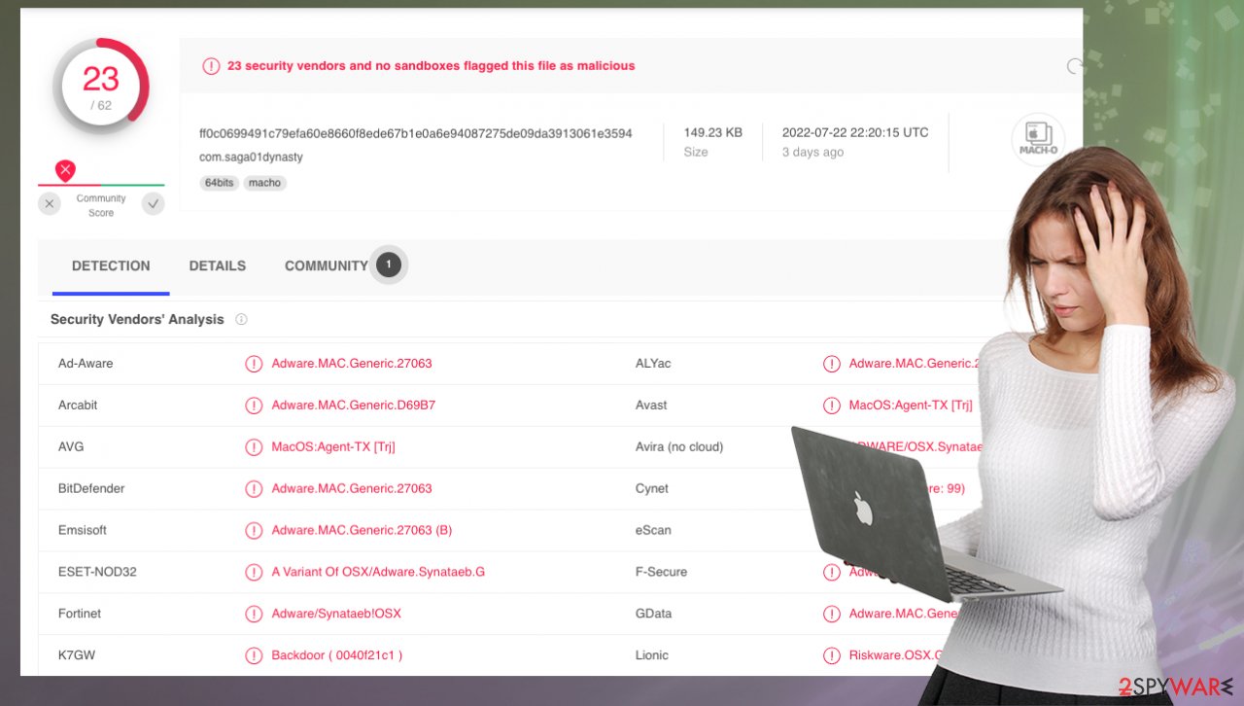The width and height of the screenshot is (1244, 706).
Task: Click the GData warning icon
Action: (x=831, y=614)
